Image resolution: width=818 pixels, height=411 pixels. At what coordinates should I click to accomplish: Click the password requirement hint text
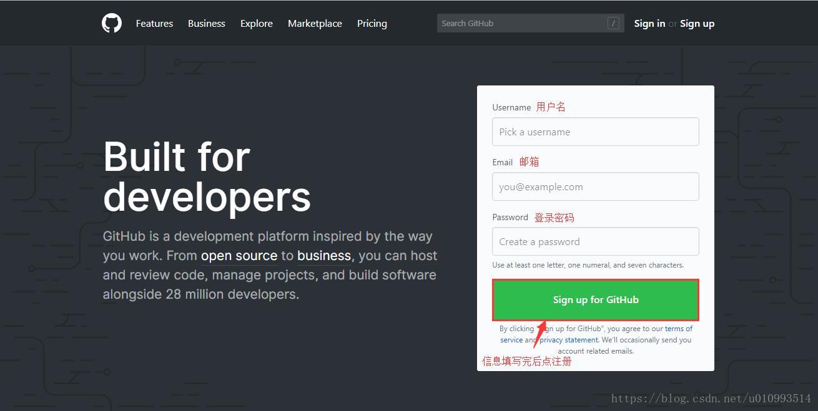tap(588, 265)
